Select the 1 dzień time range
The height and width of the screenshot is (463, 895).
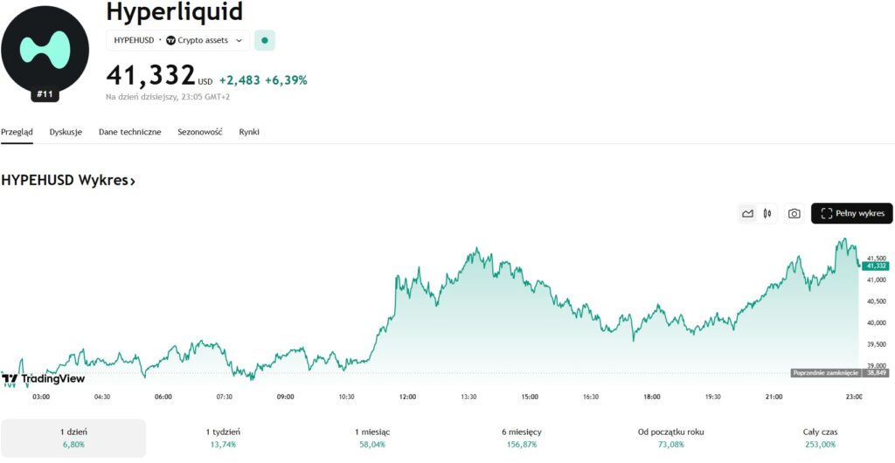tap(73, 438)
